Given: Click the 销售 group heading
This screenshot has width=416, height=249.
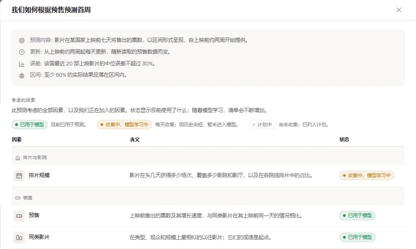Looking at the screenshot, I should click(27, 198).
